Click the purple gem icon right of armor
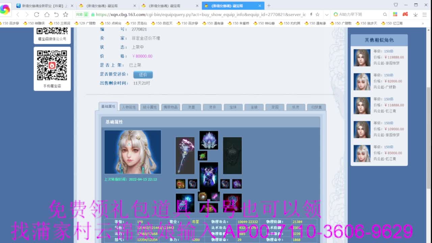The image size is (432, 243). [237, 184]
